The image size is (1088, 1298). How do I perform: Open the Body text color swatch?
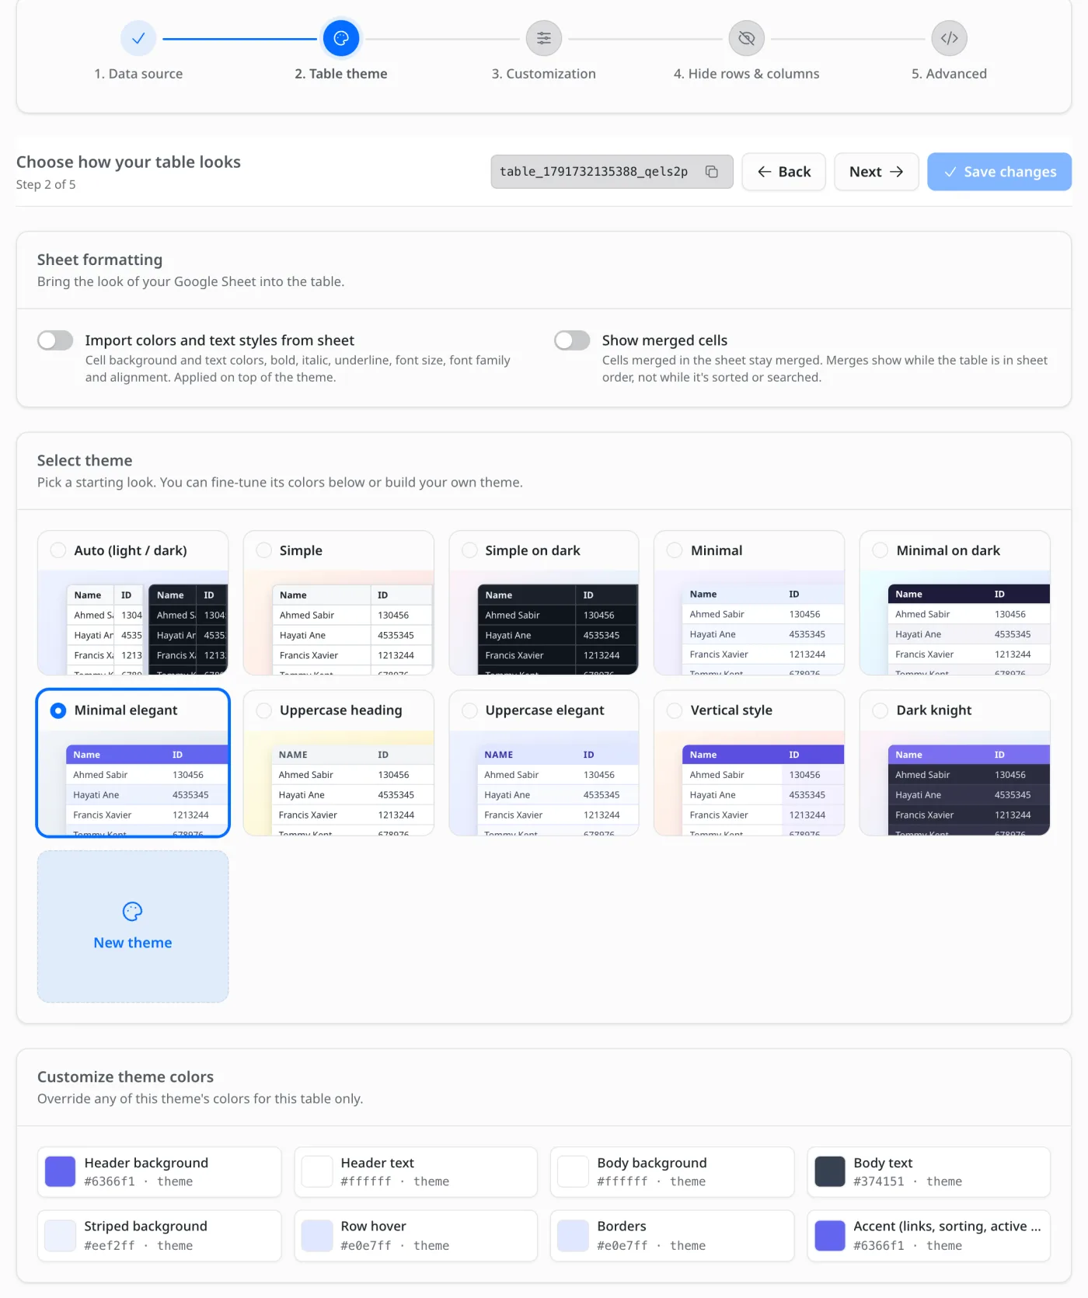829,1171
